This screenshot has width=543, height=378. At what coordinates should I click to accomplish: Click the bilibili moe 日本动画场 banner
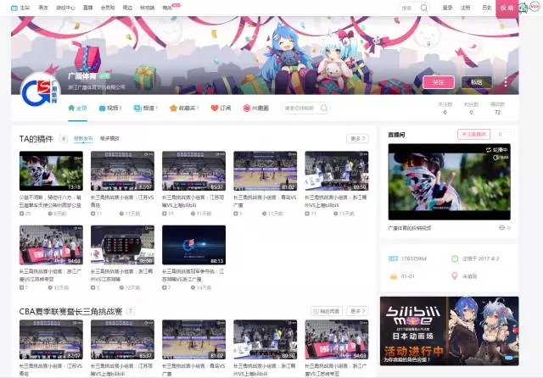(449, 331)
